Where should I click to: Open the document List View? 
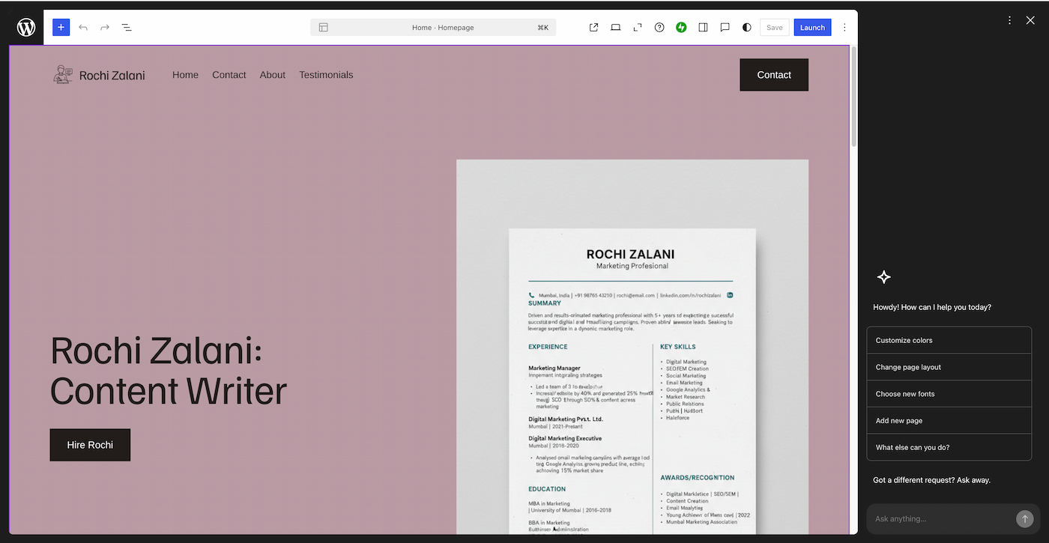(126, 27)
